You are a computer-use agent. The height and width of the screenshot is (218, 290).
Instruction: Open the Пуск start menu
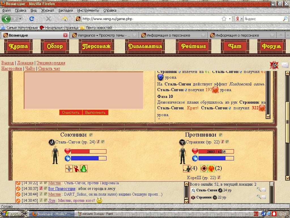pos(14,214)
